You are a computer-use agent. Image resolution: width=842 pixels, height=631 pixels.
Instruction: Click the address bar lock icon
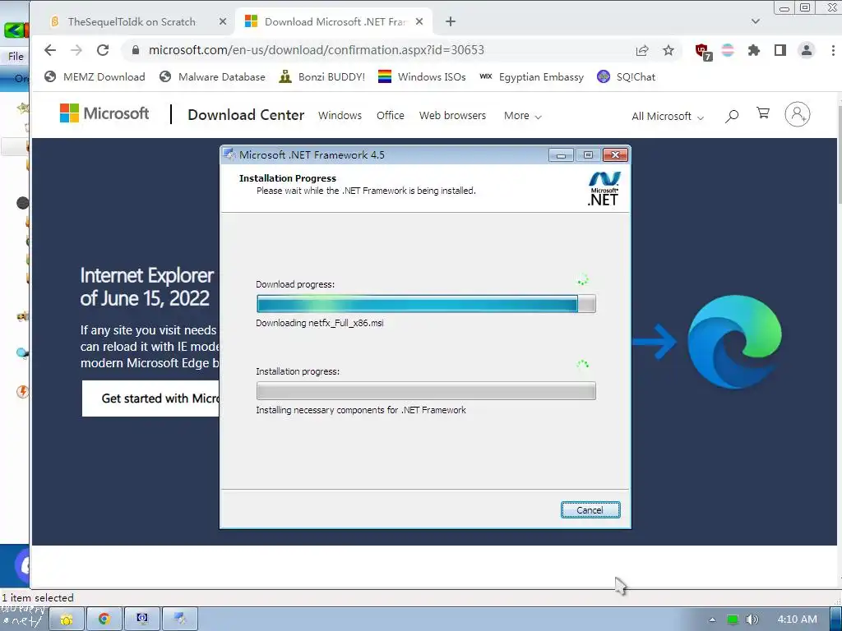(x=136, y=50)
